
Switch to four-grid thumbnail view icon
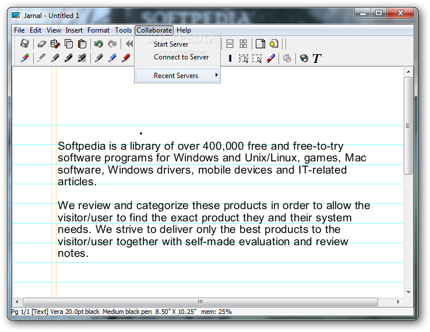[x=243, y=44]
